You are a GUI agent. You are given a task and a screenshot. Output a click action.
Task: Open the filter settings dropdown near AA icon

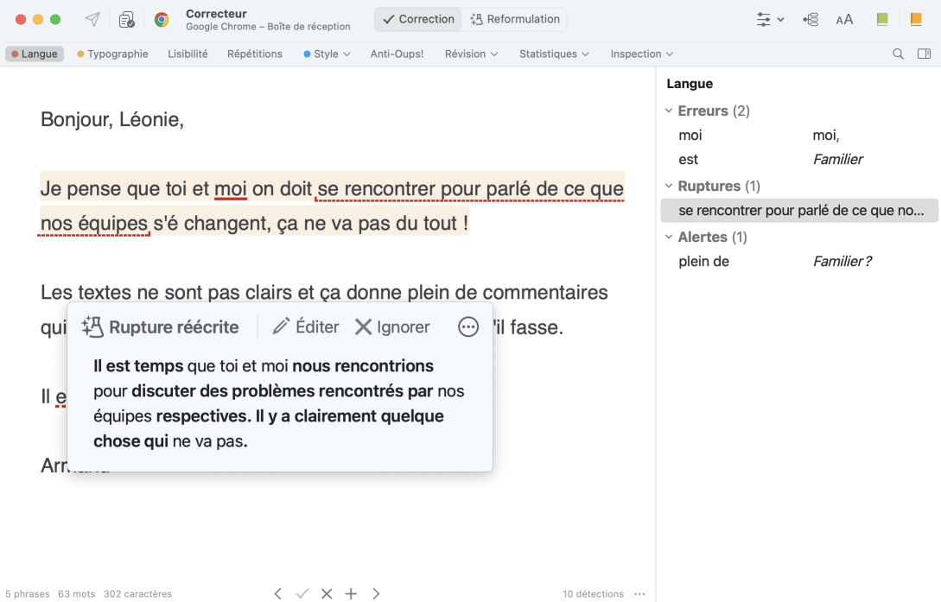pos(769,18)
